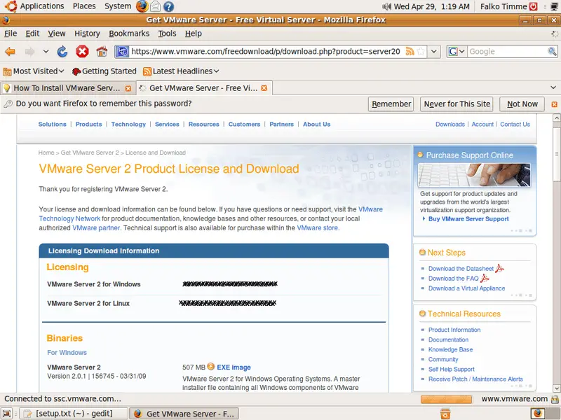Open the File menu
Image resolution: width=561 pixels, height=420 pixels.
click(11, 34)
